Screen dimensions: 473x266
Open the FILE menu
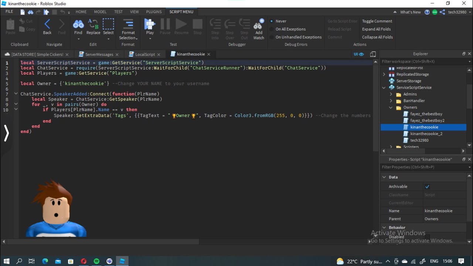[x=9, y=12]
